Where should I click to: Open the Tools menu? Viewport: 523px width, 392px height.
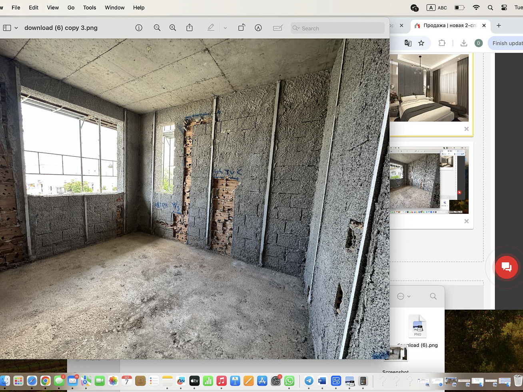point(90,8)
